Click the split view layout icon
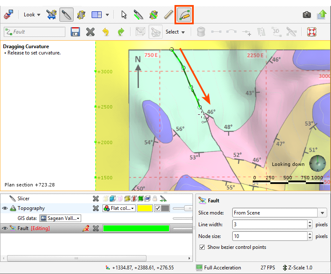Viewport: 331px width, 274px height. (x=97, y=15)
